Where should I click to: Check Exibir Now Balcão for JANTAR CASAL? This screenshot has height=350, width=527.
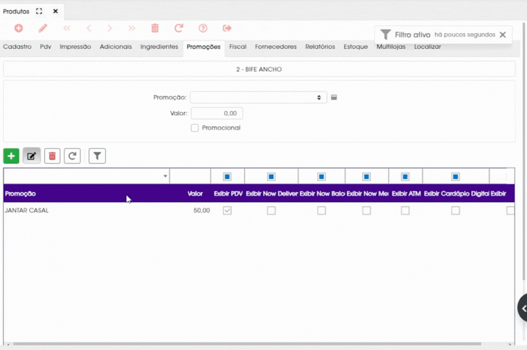(321, 210)
